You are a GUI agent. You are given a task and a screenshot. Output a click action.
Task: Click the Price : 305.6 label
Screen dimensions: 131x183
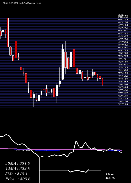(18, 179)
